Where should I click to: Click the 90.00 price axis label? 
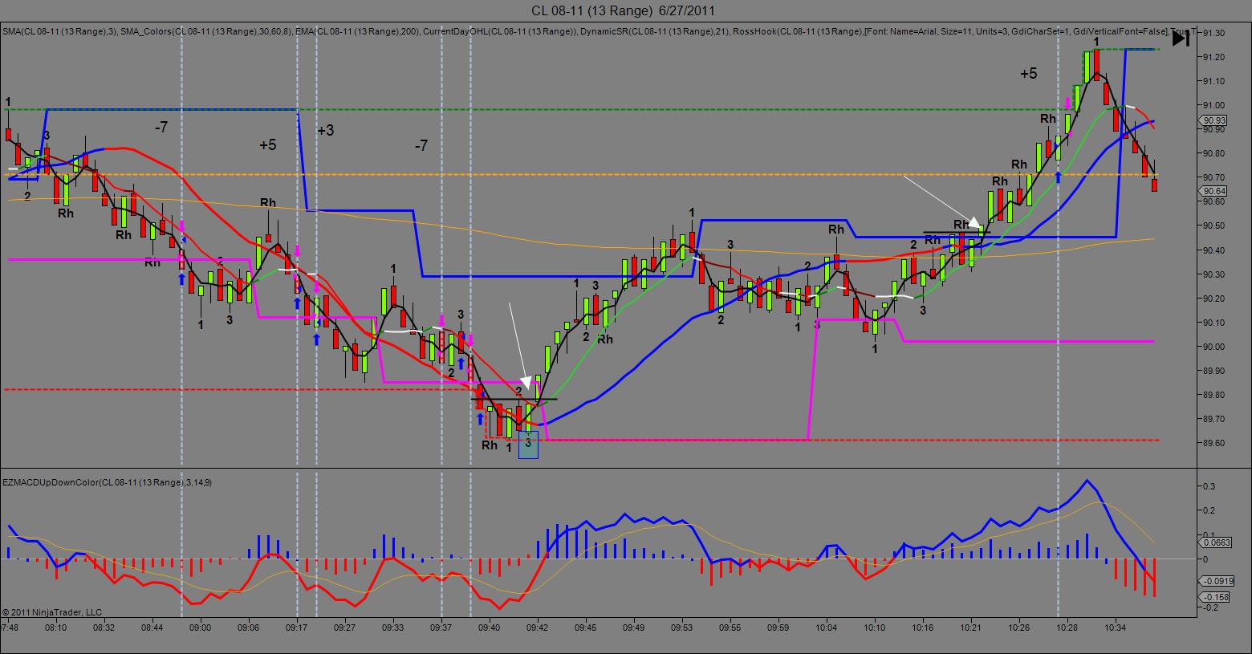(x=1213, y=347)
